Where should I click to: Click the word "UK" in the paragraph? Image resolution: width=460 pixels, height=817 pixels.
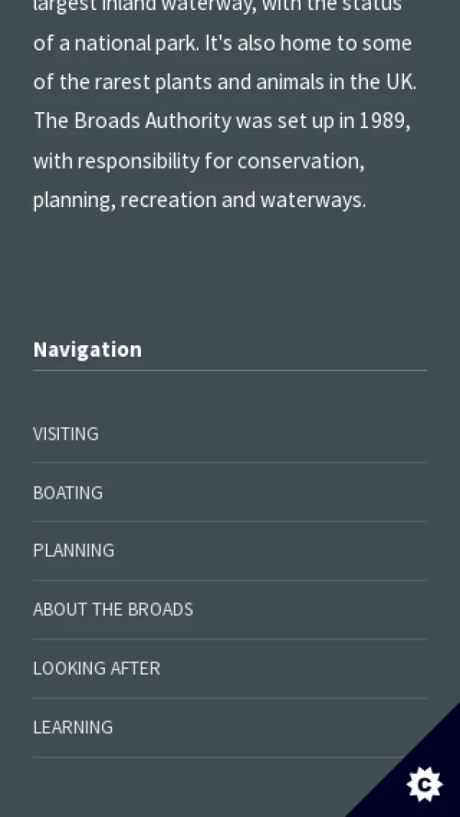(399, 82)
